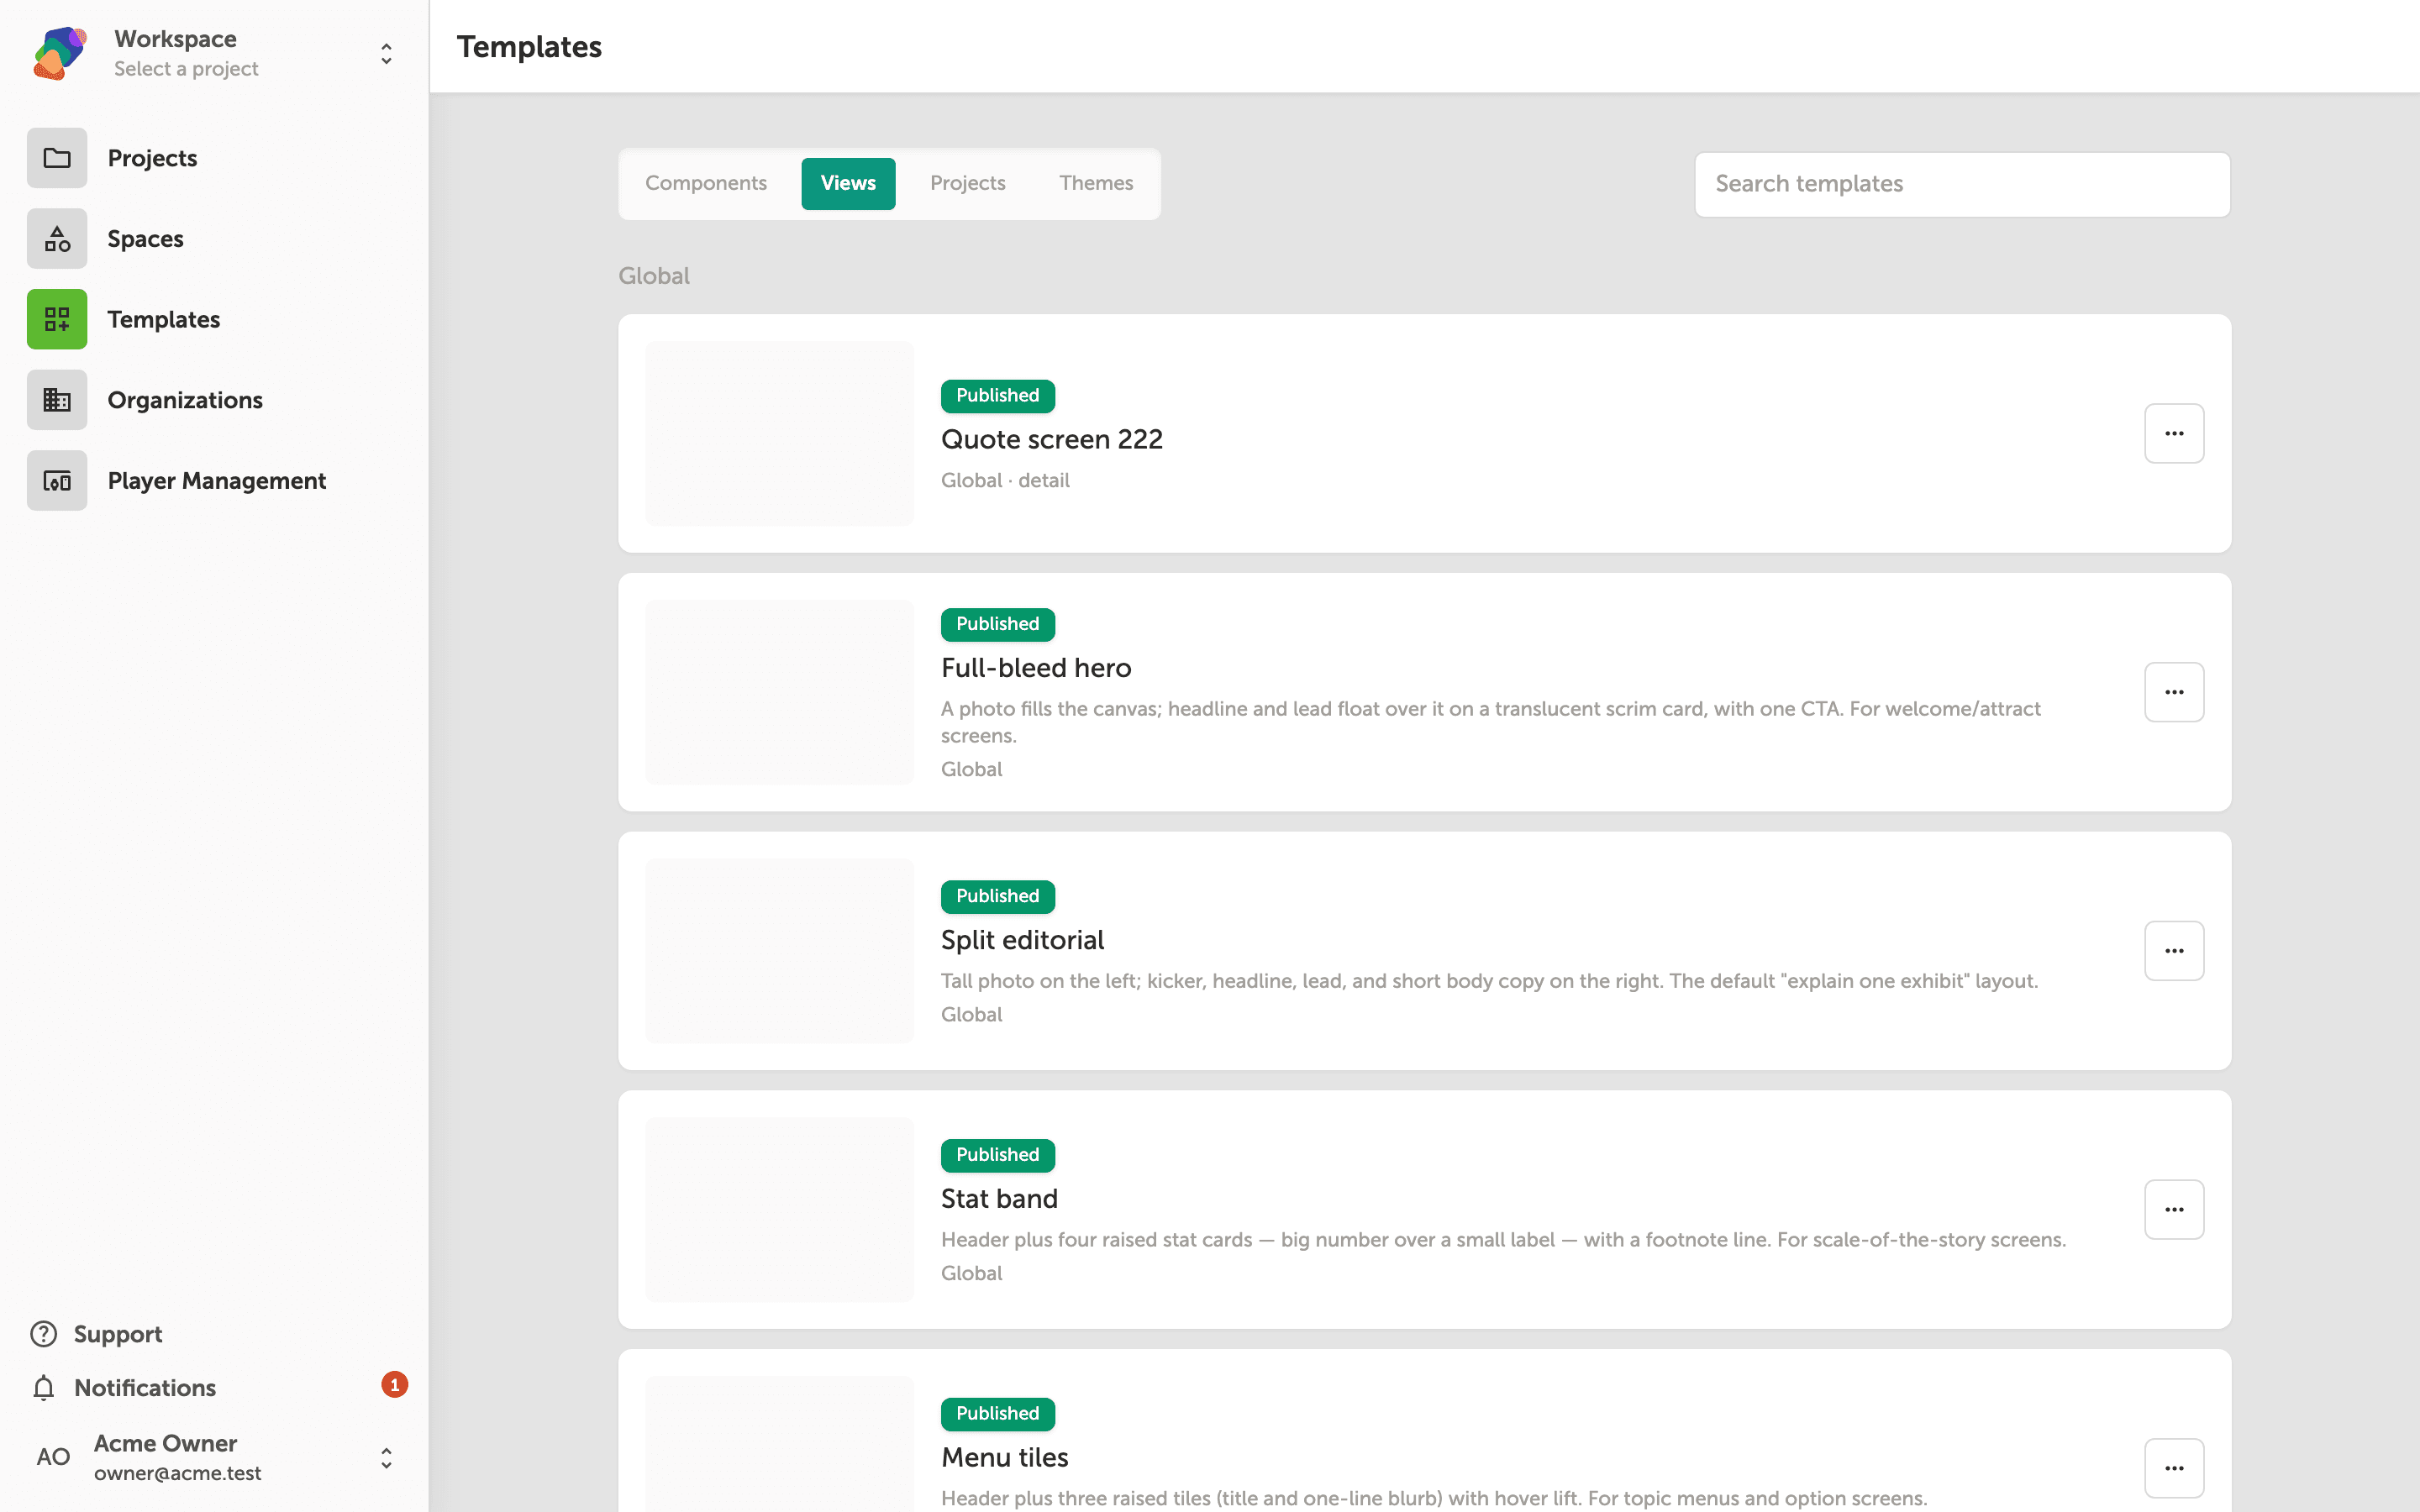Screen dimensions: 2420x1512
Task: Click the Published badge on Stat band
Action: click(997, 1155)
